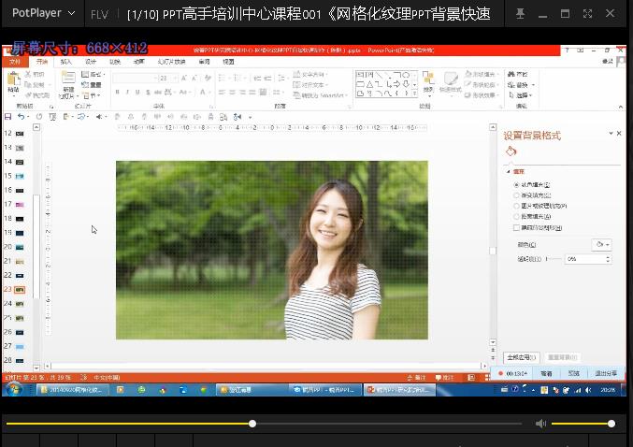Close the 设置背景格式 pane
Screen dimensions: 633x447
tap(619, 133)
